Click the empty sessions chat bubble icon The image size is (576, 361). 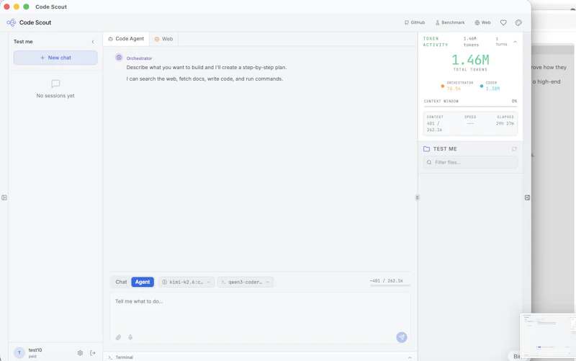(55, 84)
